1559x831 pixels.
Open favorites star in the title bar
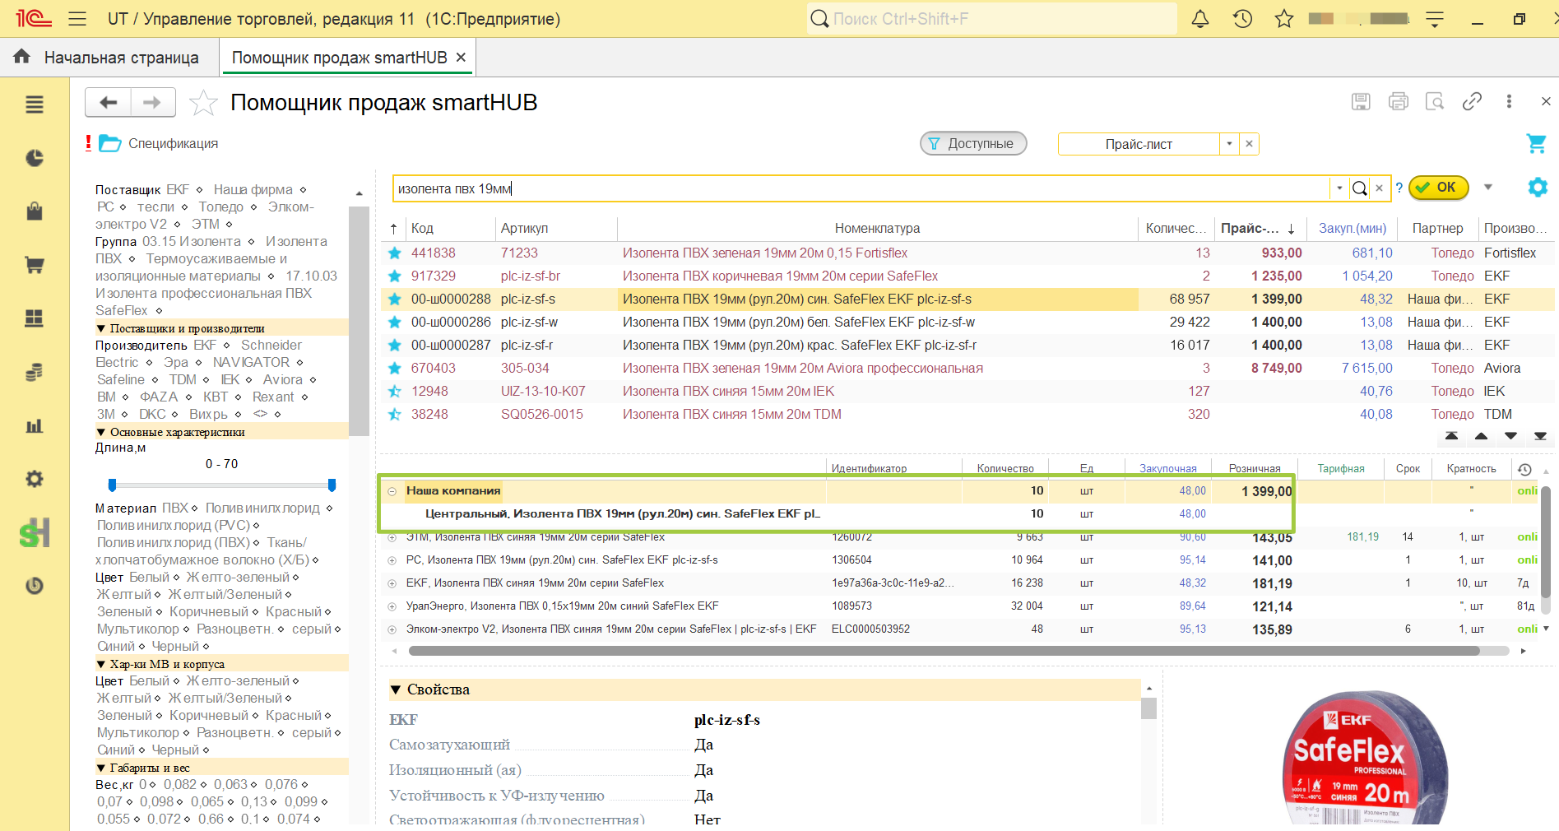pos(1284,19)
